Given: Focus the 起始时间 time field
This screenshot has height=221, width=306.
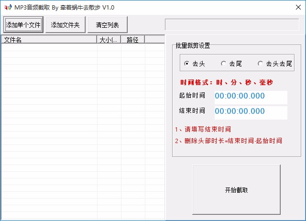Looking at the screenshot, I should coord(251,97).
